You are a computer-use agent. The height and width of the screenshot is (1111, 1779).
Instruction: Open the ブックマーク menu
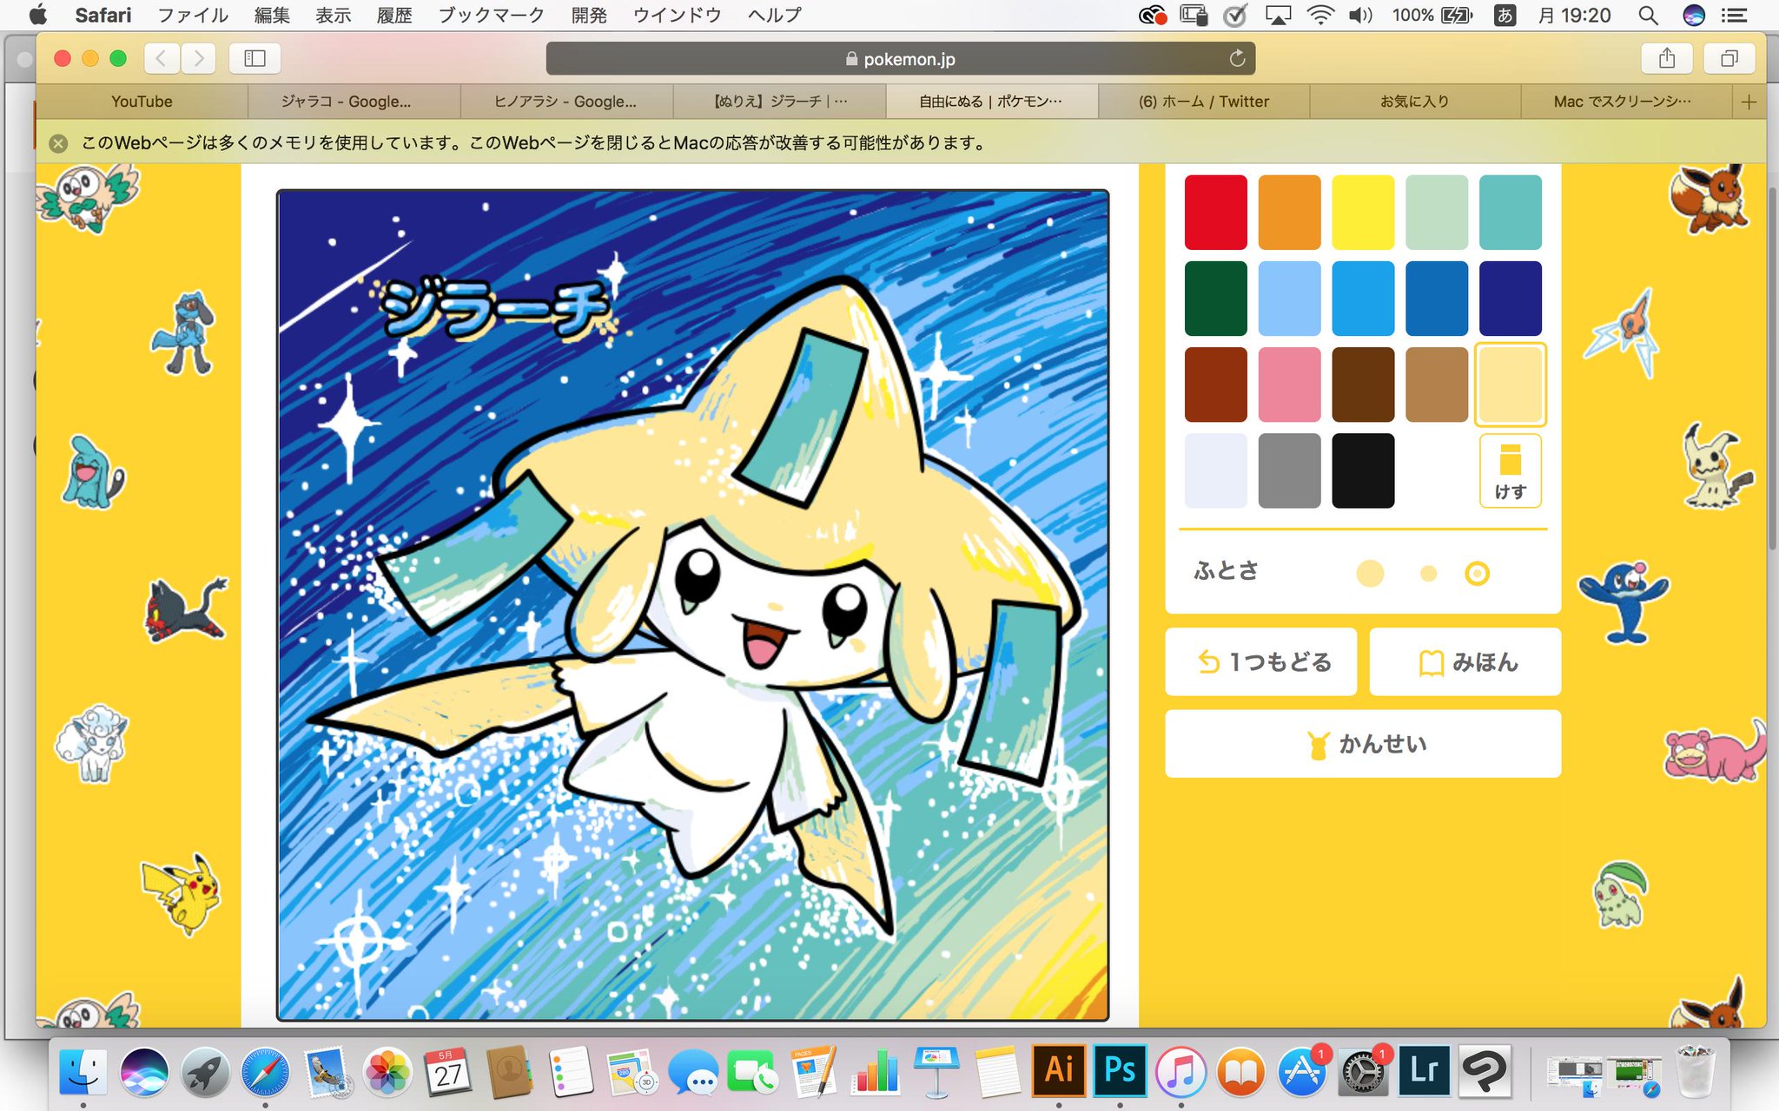491,15
